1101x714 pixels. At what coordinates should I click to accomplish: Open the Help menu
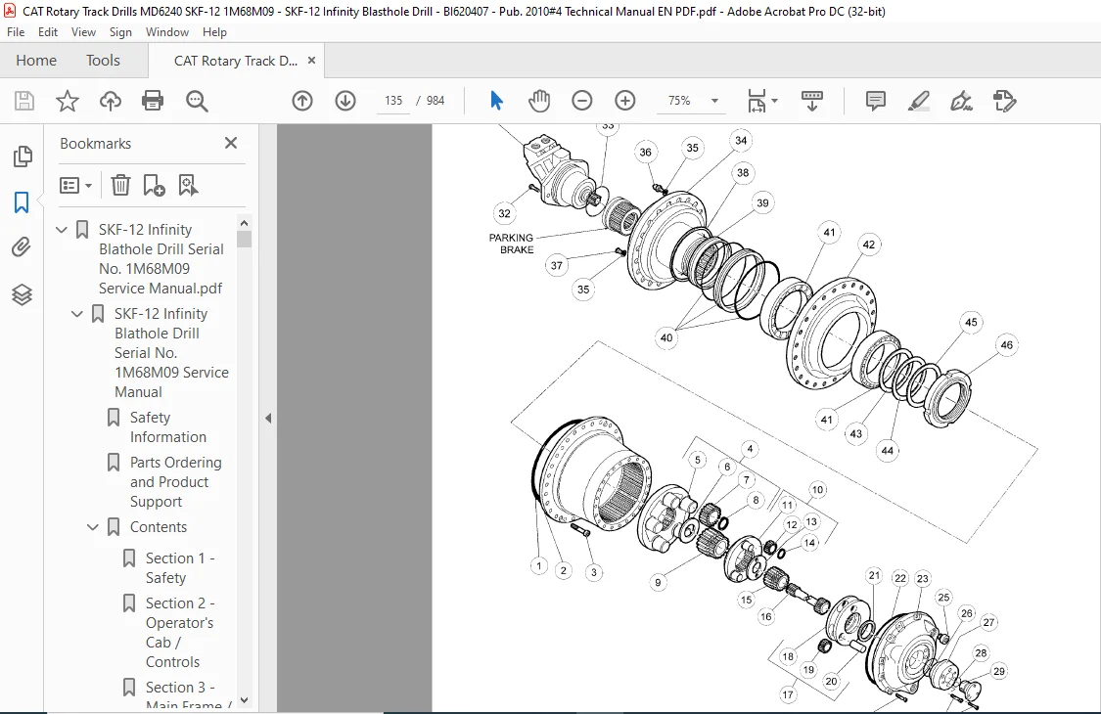[215, 32]
